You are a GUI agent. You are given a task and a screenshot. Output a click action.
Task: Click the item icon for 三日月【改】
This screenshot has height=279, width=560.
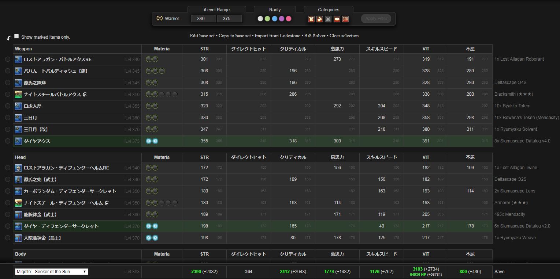click(18, 129)
